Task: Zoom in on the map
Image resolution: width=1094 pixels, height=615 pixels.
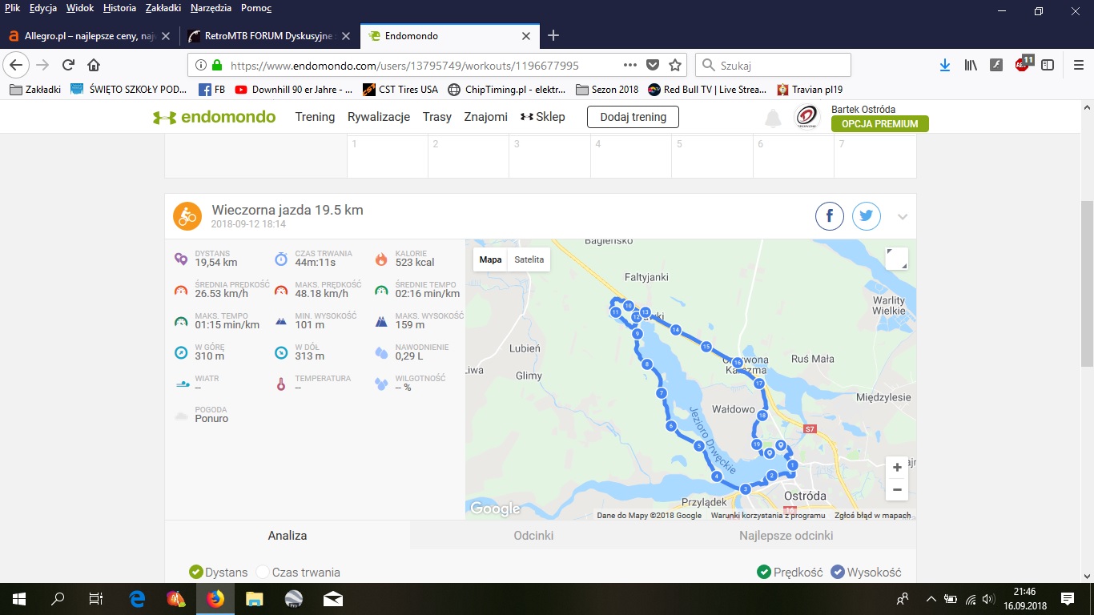Action: [897, 468]
